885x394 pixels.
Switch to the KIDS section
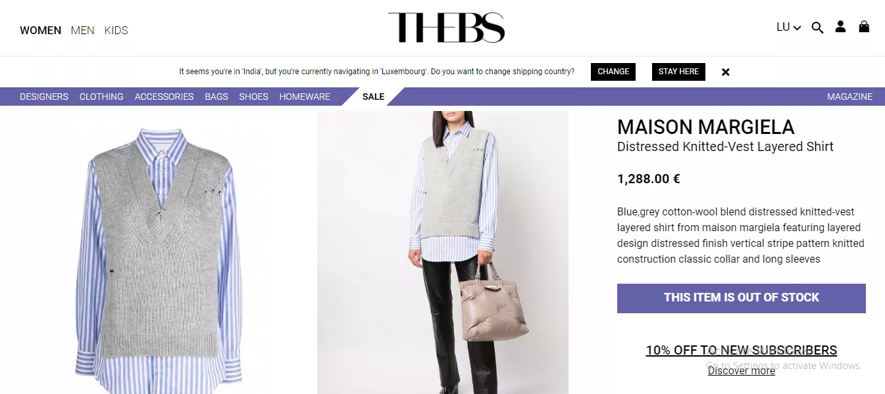click(x=116, y=30)
